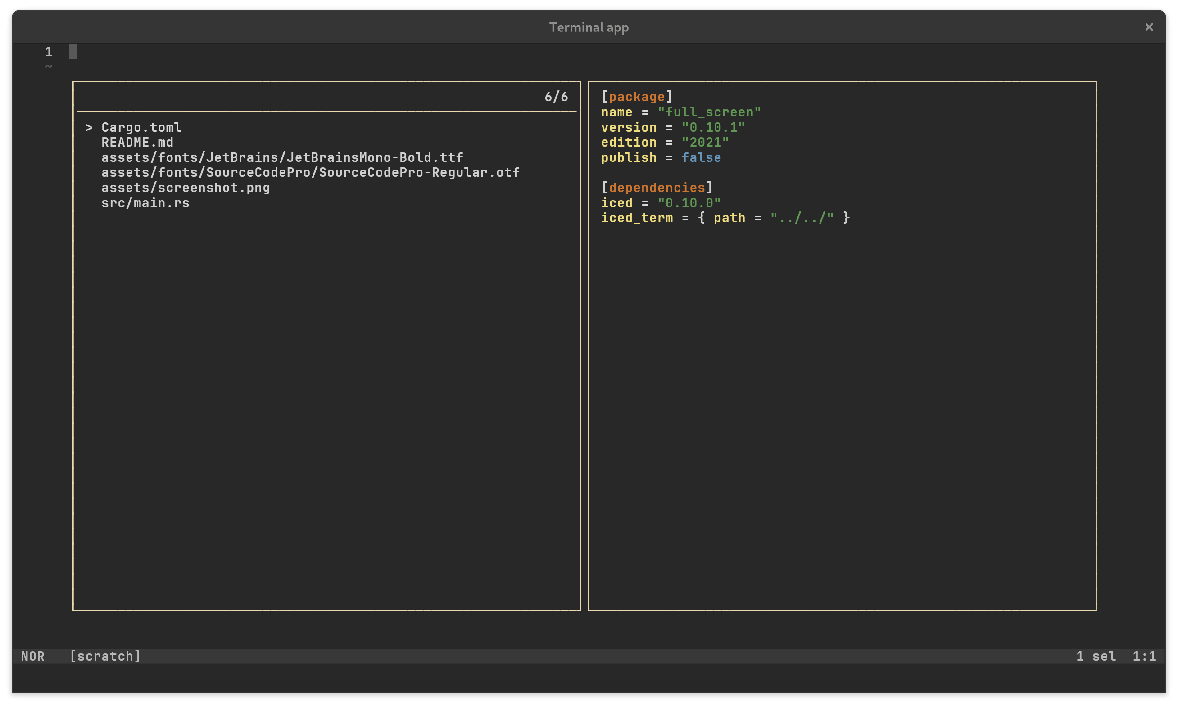
Task: Pick JetBrainsMono-Bold.ttf font file entry
Action: pyautogui.click(x=282, y=157)
